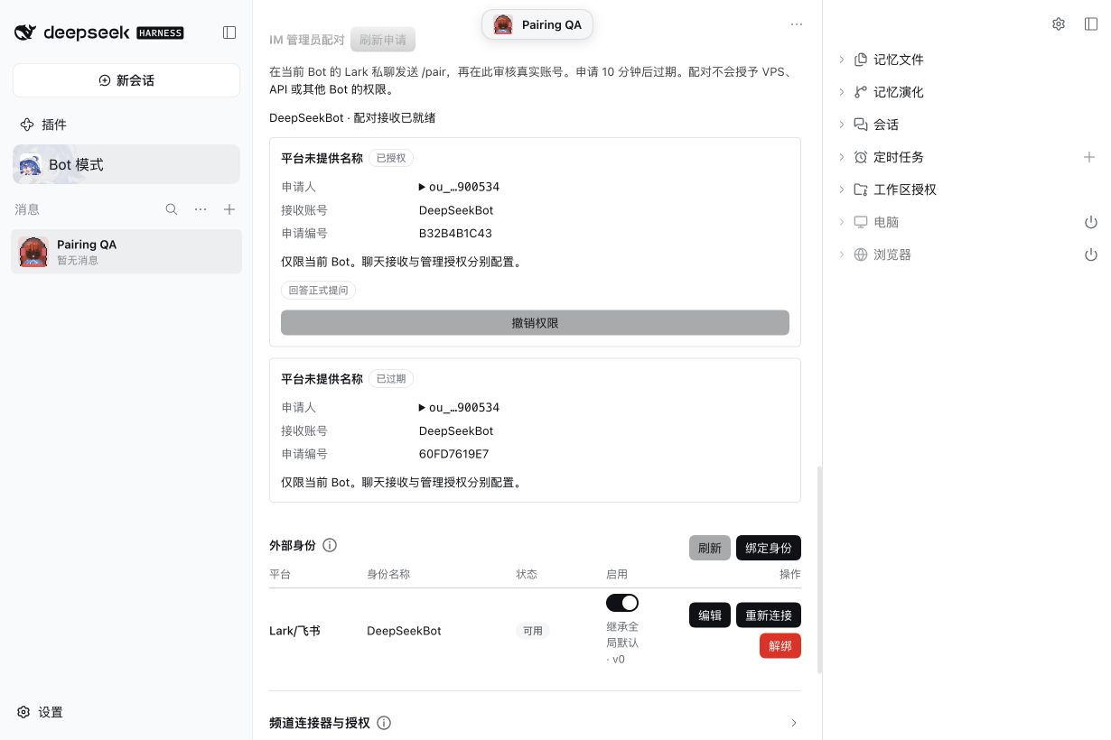The width and height of the screenshot is (1111, 740).
Task: Click the Bot 模式 avatar icon
Action: pos(30,164)
